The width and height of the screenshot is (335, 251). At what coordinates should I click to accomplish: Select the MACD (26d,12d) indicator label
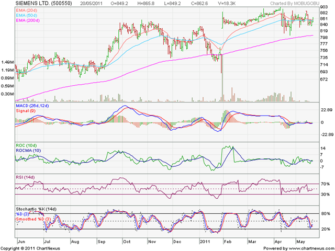(x=32, y=106)
